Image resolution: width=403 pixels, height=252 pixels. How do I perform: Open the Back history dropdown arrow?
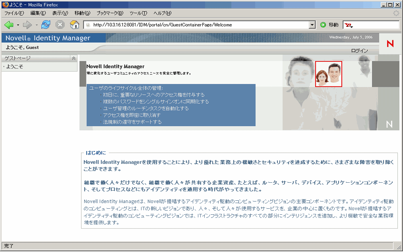(x=18, y=25)
